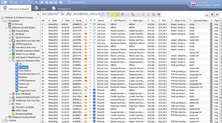Click the Inform User icon in row 8
The image size is (222, 123).
(x=94, y=46)
